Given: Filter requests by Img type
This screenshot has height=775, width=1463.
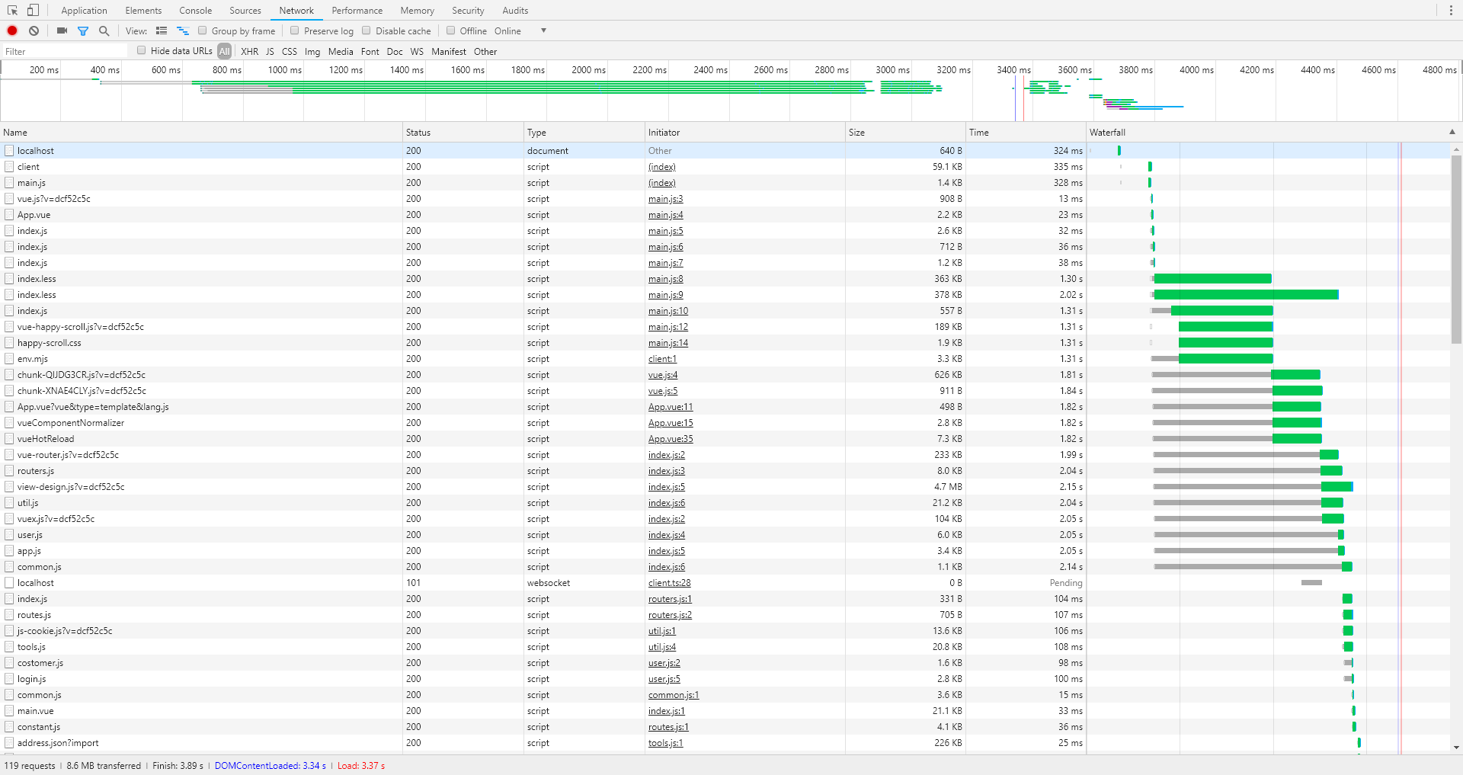Looking at the screenshot, I should tap(312, 51).
